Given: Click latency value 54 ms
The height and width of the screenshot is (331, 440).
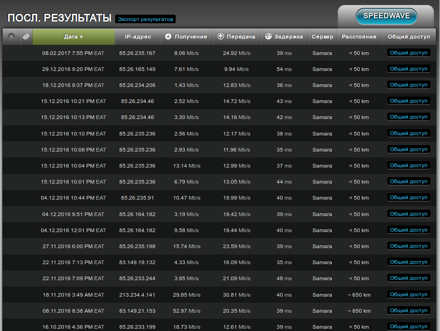Looking at the screenshot, I should coord(284,69).
